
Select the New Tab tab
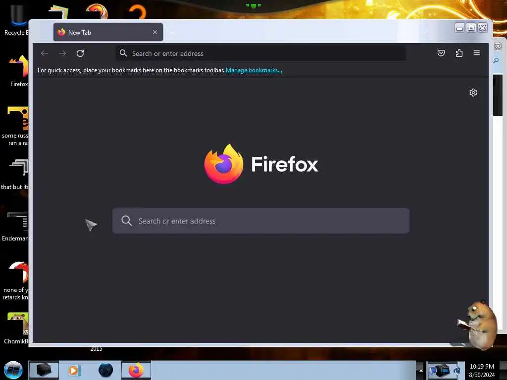pos(108,32)
